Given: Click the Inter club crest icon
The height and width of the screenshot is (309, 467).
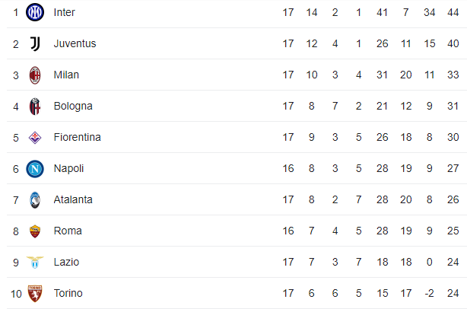Looking at the screenshot, I should (x=35, y=12).
